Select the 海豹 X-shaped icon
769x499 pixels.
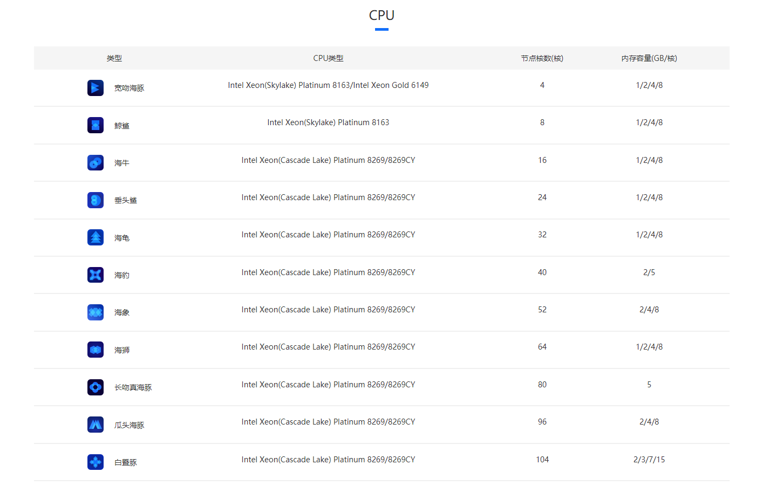tap(96, 275)
